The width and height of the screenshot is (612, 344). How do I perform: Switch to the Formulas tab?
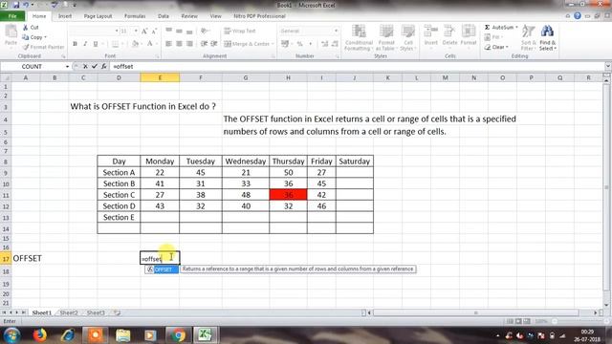coord(135,16)
